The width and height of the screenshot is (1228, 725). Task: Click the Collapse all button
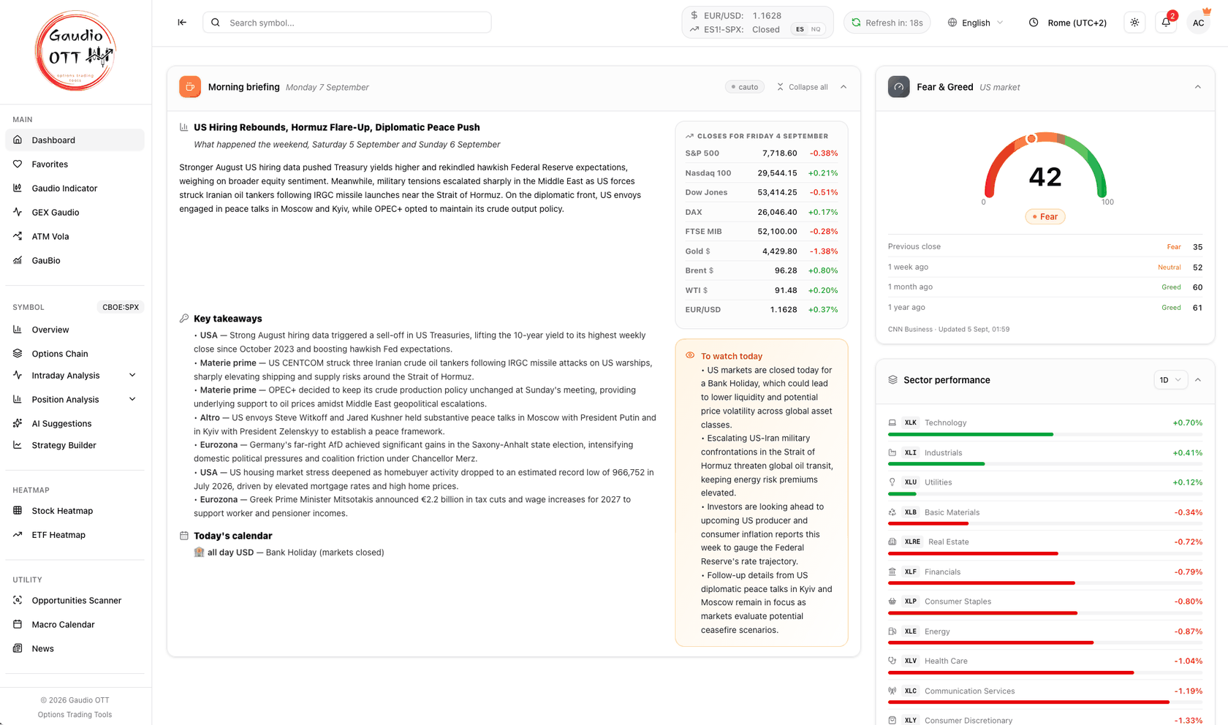[802, 87]
